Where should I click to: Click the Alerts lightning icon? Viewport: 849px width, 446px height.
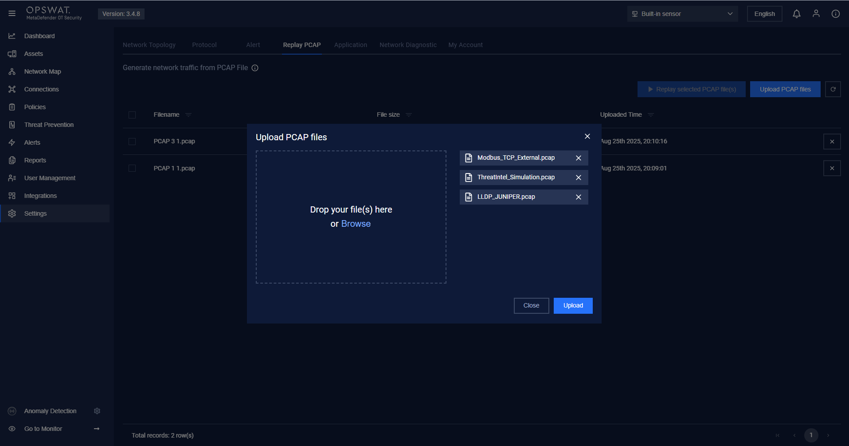(12, 142)
